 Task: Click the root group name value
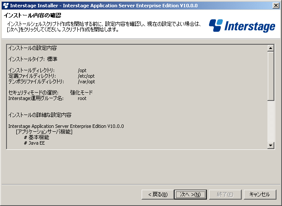82,98
